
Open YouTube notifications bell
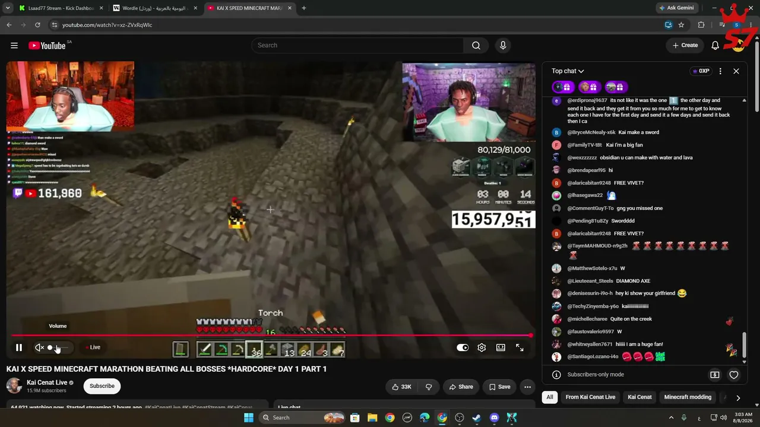(x=715, y=45)
